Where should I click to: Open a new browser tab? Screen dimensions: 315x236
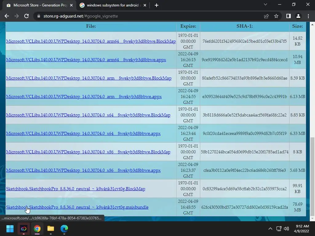coord(157,5)
